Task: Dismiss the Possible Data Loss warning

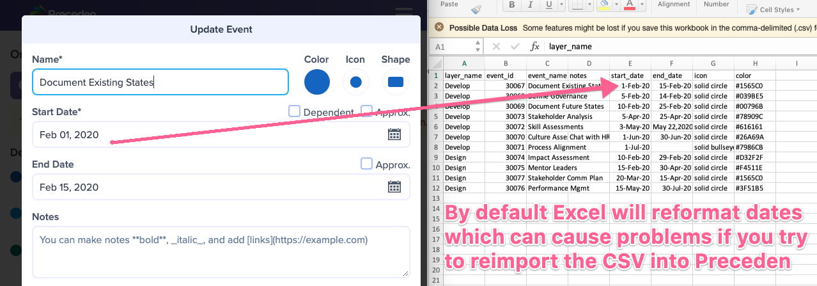Action: [439, 28]
